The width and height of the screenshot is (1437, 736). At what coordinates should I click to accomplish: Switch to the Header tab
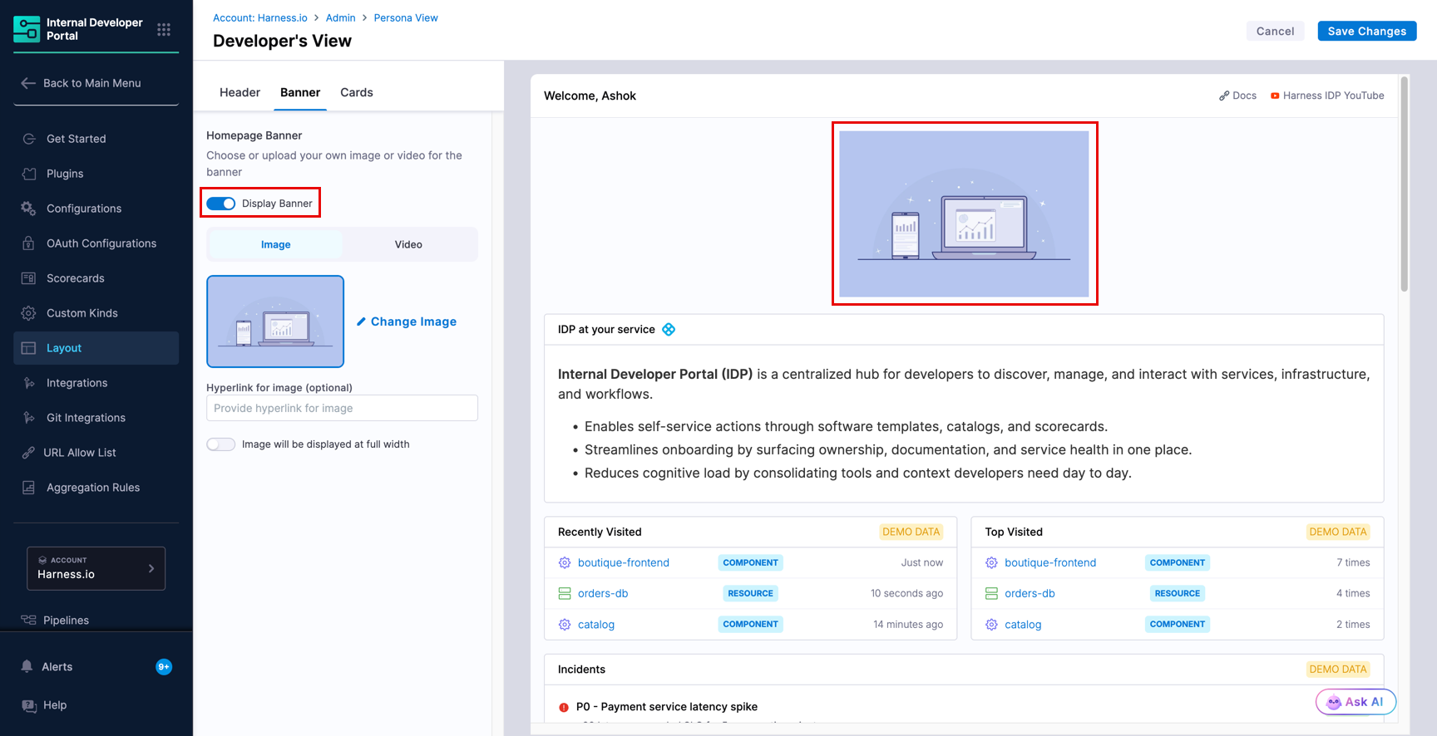pos(239,92)
